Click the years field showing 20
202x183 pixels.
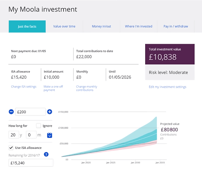pyautogui.click(x=14, y=135)
